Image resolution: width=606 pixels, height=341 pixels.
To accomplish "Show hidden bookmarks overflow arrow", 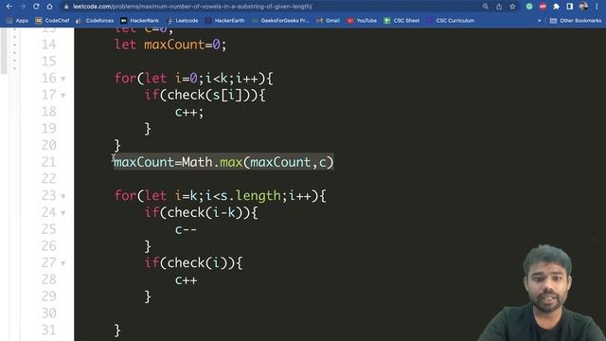I will (x=540, y=21).
